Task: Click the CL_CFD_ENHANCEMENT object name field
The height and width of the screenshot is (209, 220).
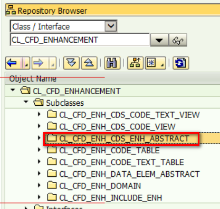Action: pyautogui.click(x=80, y=40)
